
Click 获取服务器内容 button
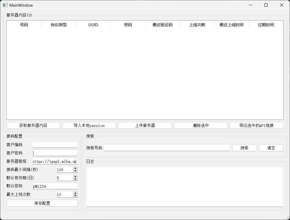(33, 125)
